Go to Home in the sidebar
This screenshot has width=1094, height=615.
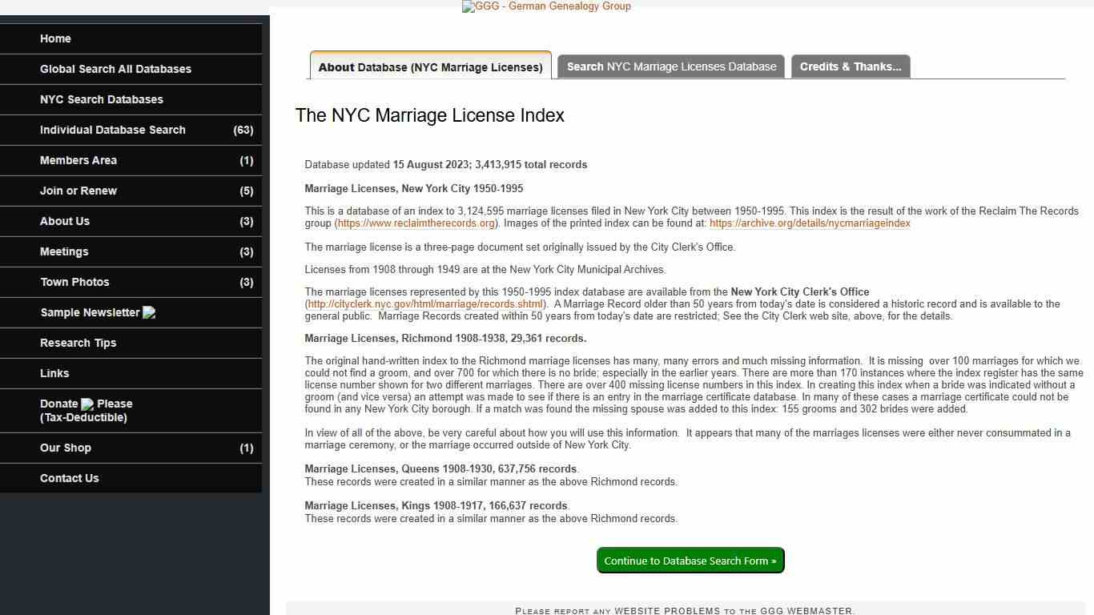pyautogui.click(x=55, y=38)
